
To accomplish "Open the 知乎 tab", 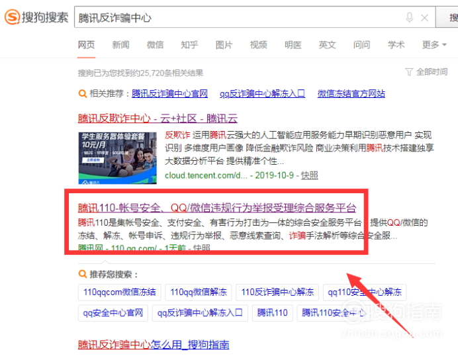I will tap(189, 45).
